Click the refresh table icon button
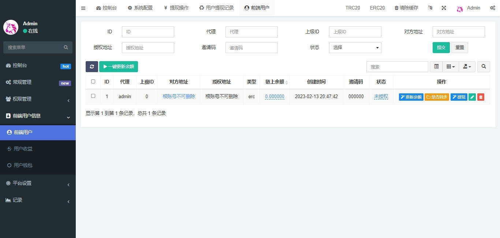Screen dimensions: 500x238 pos(92,67)
